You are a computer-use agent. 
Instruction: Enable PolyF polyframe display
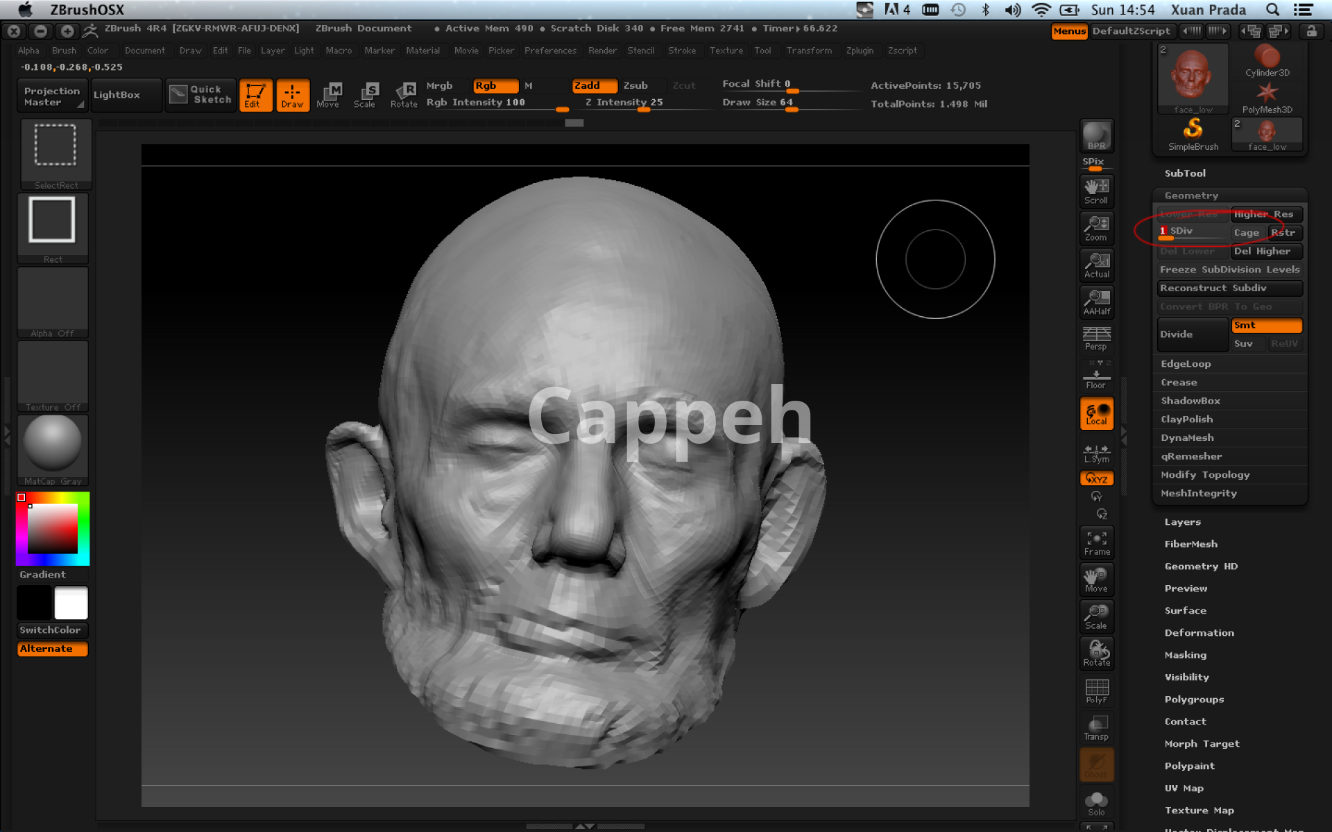tap(1096, 691)
